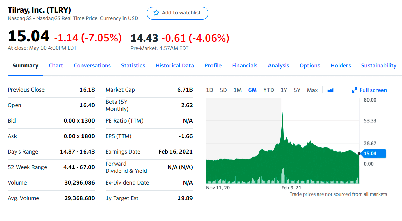Click the 52 Week Range value 4.41 - 67.00

pyautogui.click(x=79, y=167)
